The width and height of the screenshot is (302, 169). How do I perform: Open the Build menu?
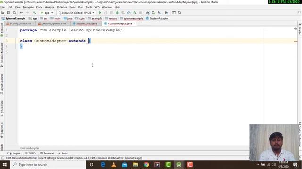73,7
